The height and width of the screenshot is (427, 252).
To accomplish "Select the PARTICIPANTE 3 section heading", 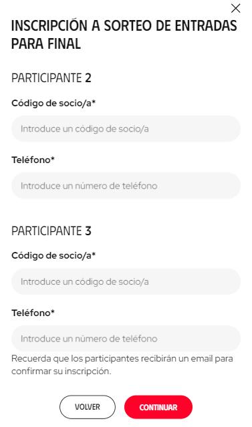I will (51, 231).
